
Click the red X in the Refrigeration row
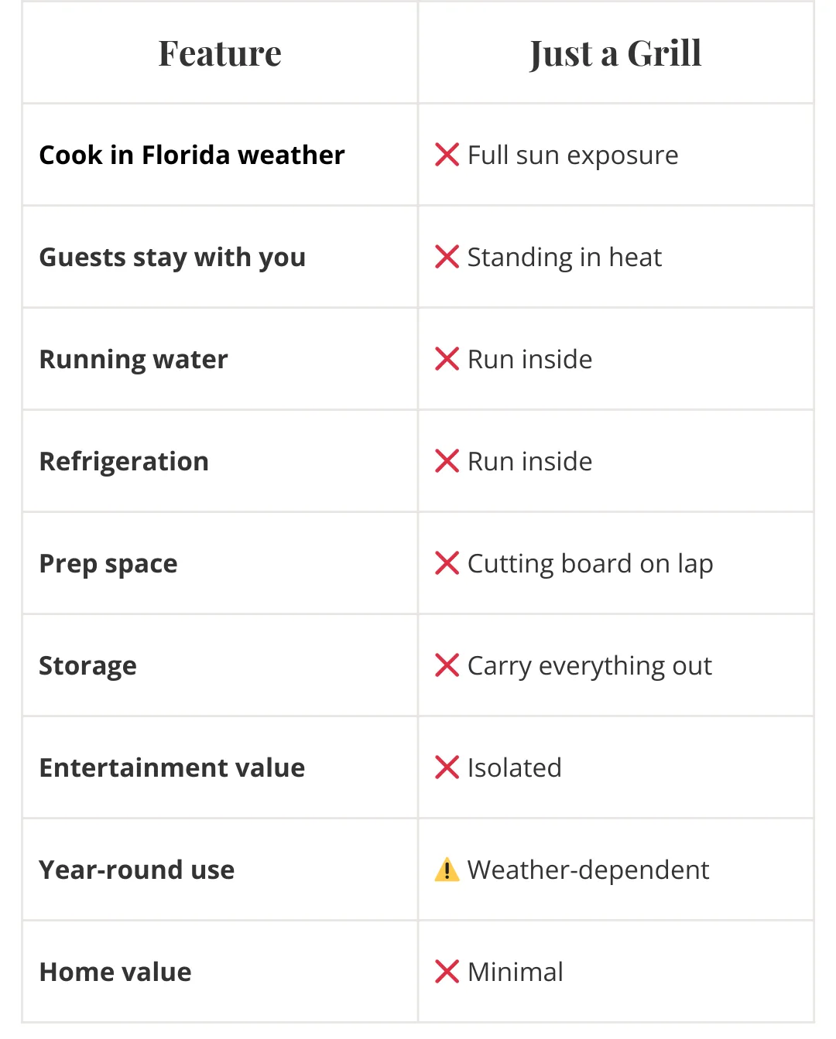tap(447, 461)
